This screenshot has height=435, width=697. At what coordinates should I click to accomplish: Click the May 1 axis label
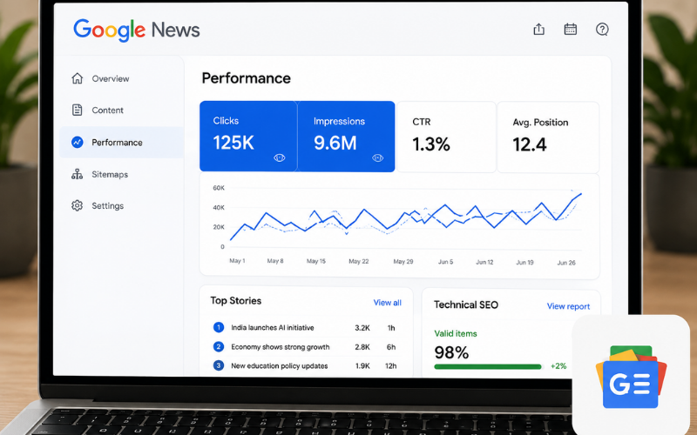[x=237, y=260]
